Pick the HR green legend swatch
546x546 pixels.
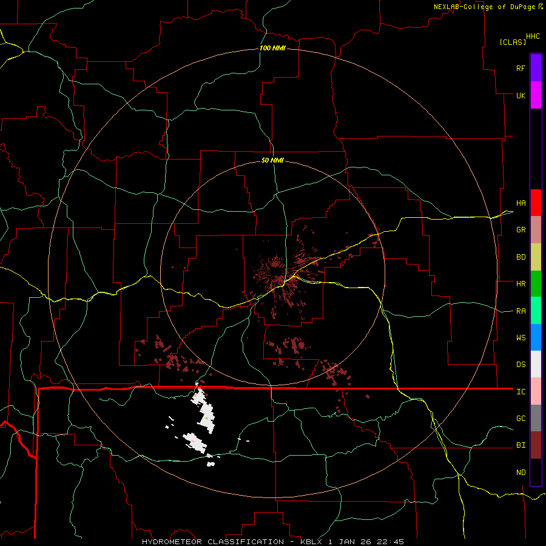[536, 284]
